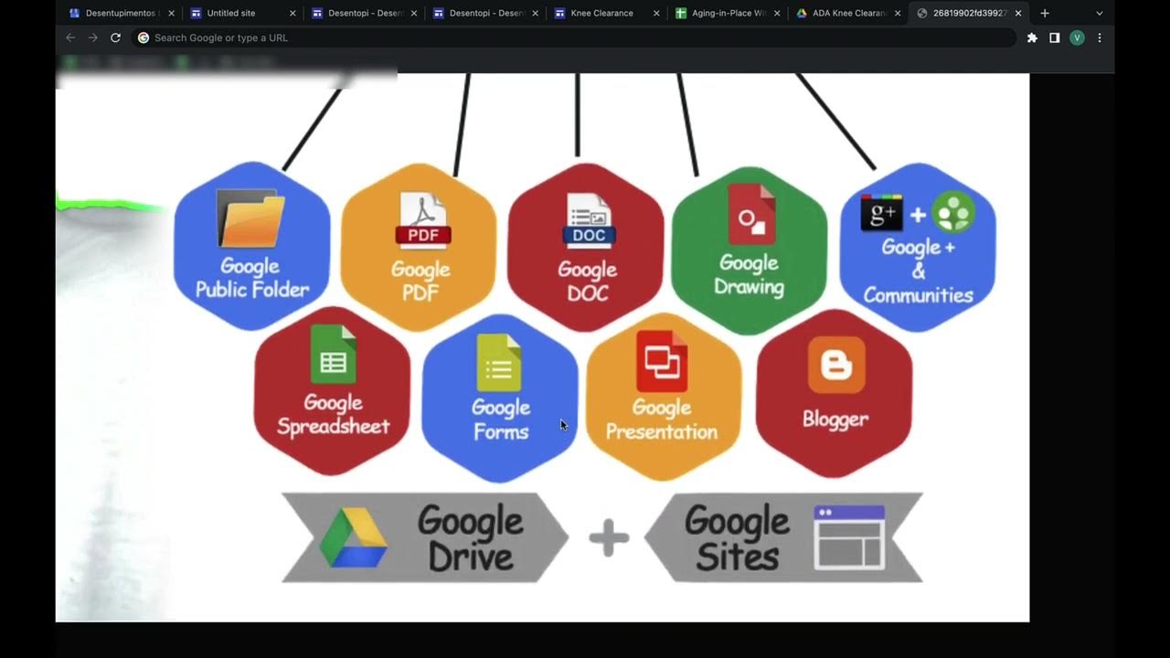The image size is (1170, 658).
Task: Open the Chrome extensions puzzle icon
Action: 1032,37
